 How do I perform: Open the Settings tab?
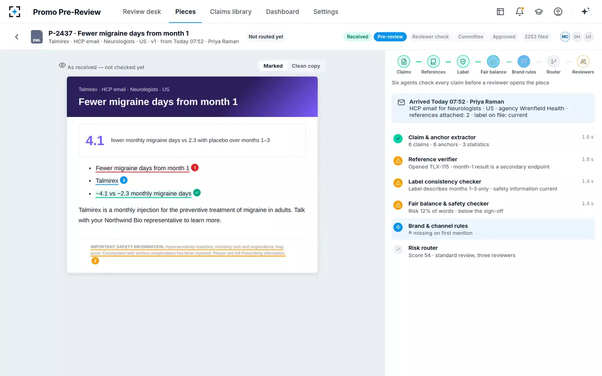[x=326, y=12]
